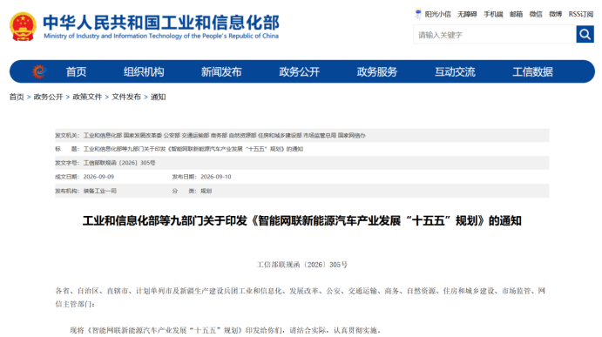The height and width of the screenshot is (337, 602).
Task: Select the 分类 value 规划
Action: click(206, 191)
